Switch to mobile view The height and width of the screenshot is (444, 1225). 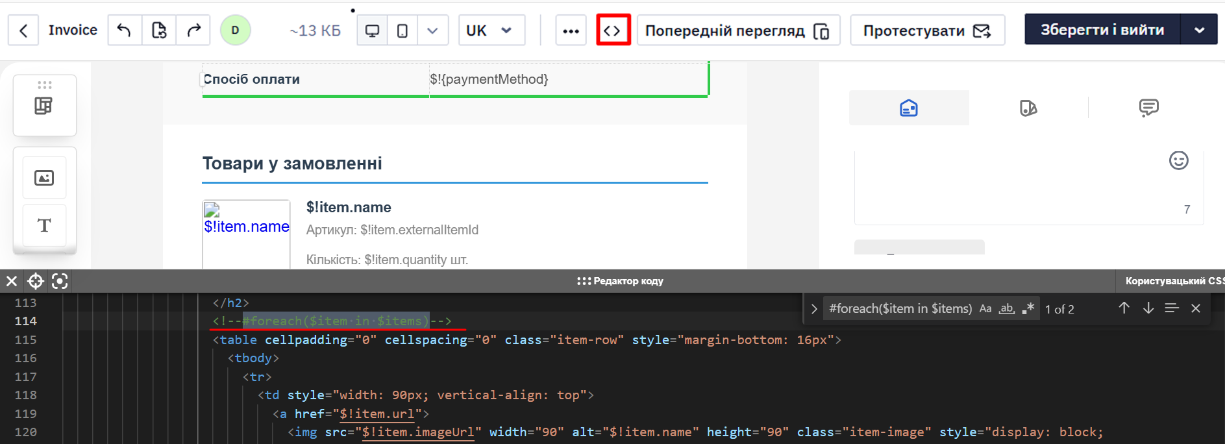coord(402,31)
